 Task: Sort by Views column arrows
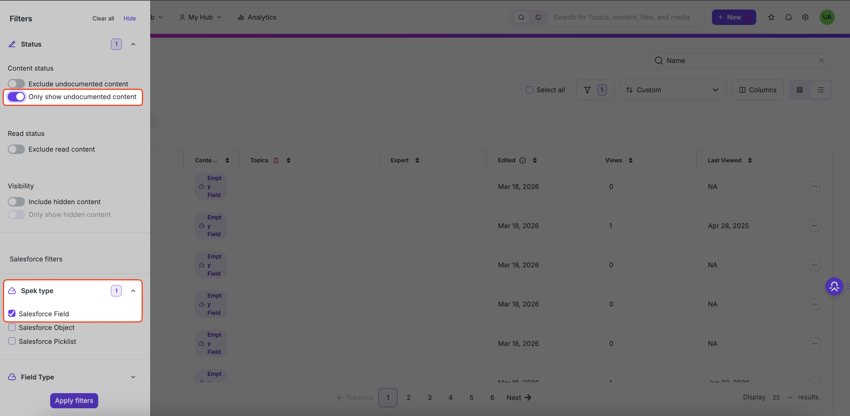point(630,160)
